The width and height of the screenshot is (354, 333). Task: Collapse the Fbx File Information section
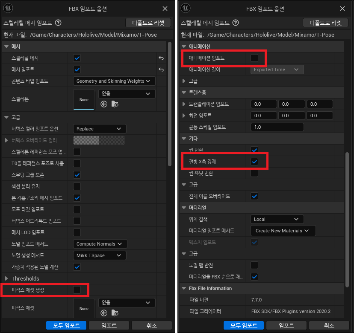coord(184,288)
